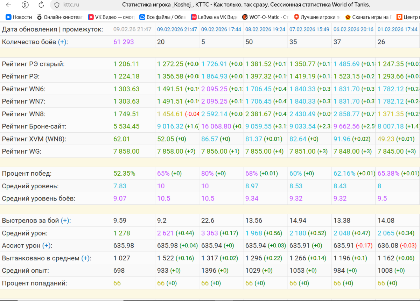The height and width of the screenshot is (301, 420).
Task: Open the 06.02.2026 20:16 session link
Action: pos(353,30)
